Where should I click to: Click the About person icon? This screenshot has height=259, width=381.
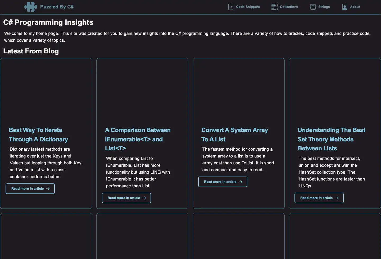click(x=344, y=7)
